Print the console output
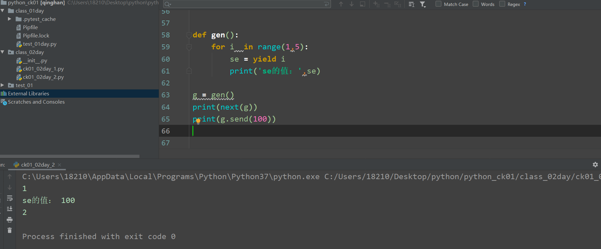This screenshot has height=249, width=601. [10, 220]
